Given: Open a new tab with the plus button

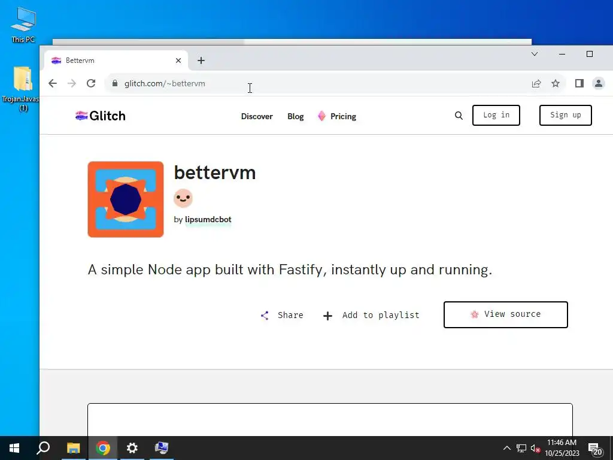Looking at the screenshot, I should [x=201, y=60].
